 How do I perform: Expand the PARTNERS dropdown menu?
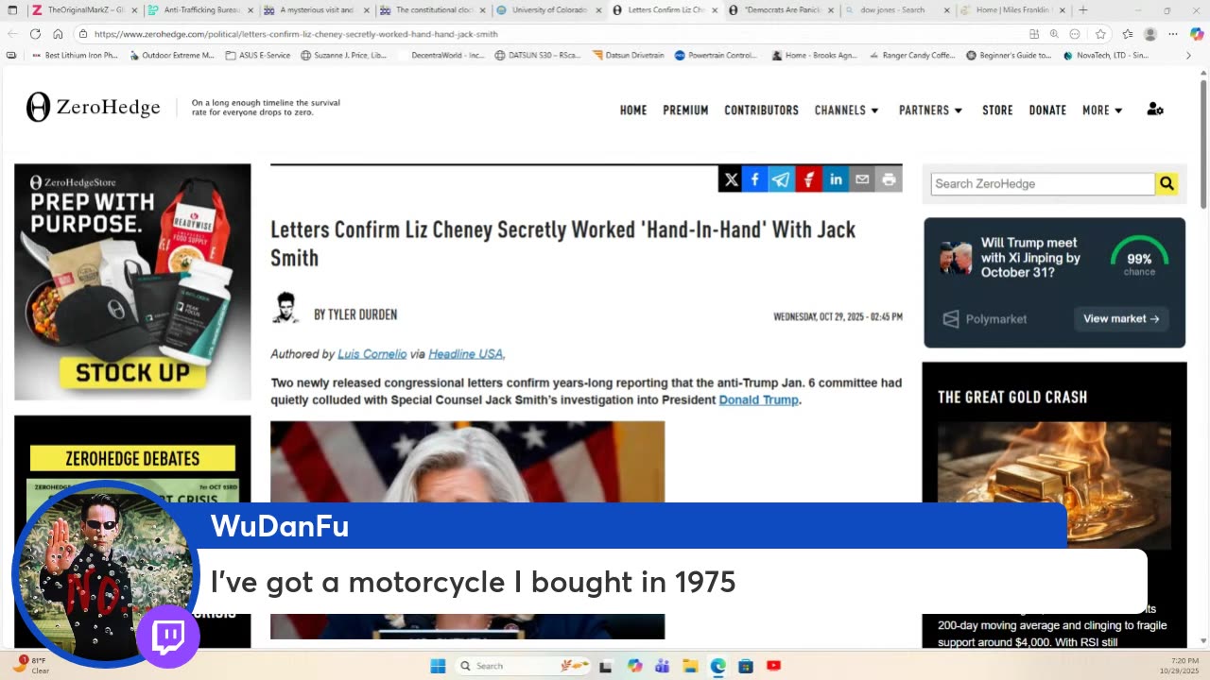(931, 110)
